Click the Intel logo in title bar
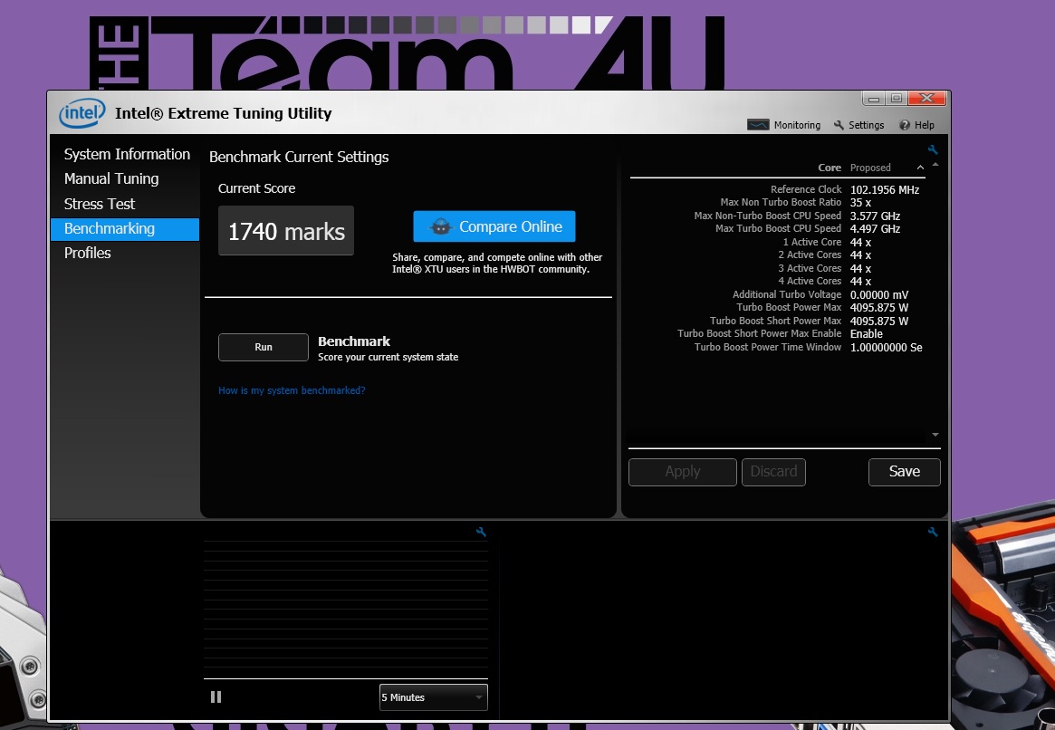 click(x=82, y=113)
